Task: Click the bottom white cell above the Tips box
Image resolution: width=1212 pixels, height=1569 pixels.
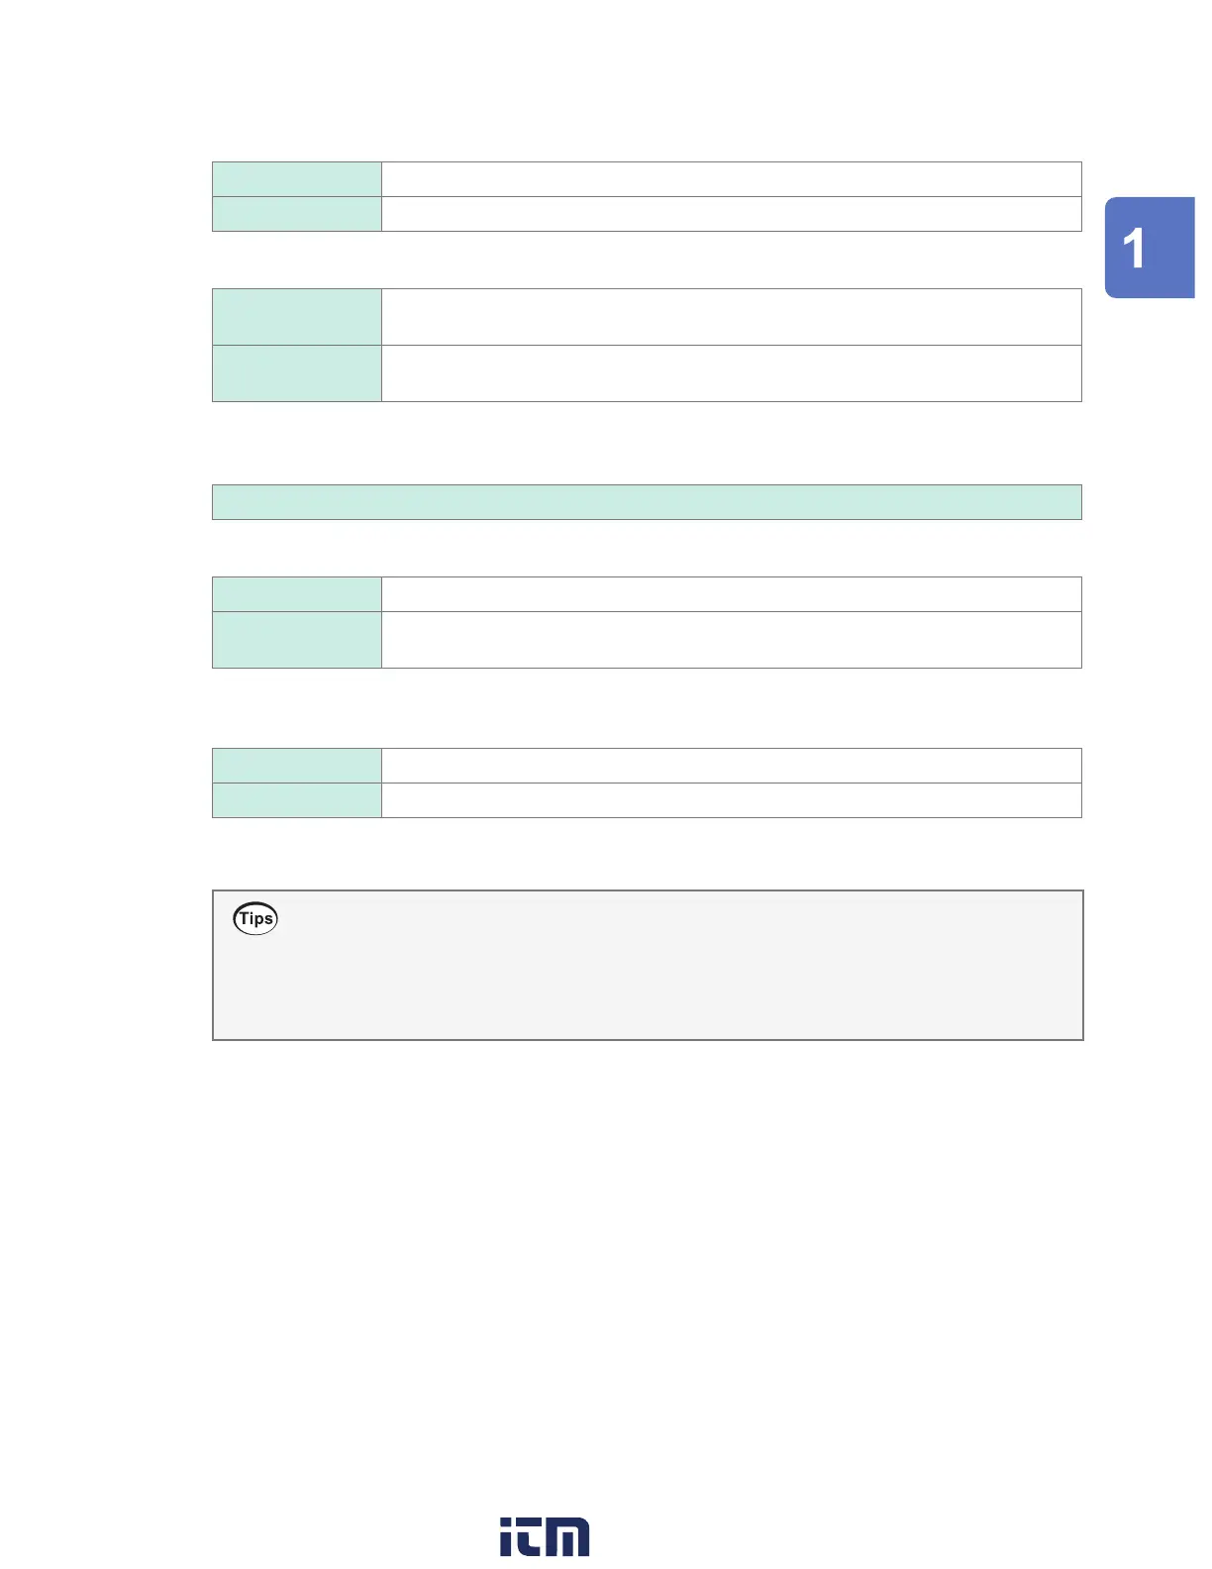Action: point(731,800)
